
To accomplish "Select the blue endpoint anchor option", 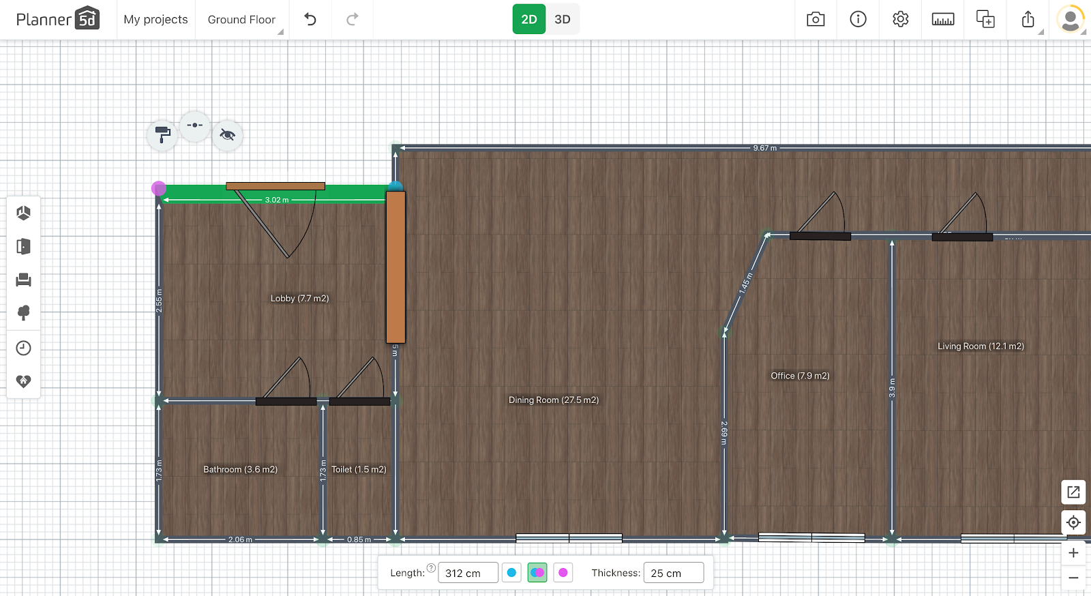I will pos(511,573).
